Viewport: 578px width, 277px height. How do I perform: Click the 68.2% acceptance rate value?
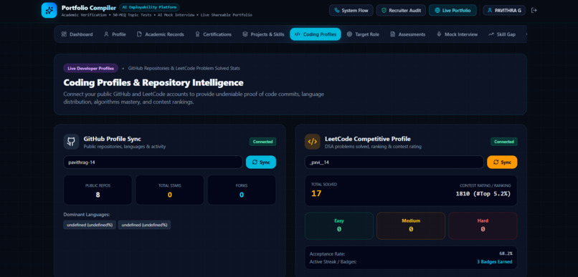point(506,254)
